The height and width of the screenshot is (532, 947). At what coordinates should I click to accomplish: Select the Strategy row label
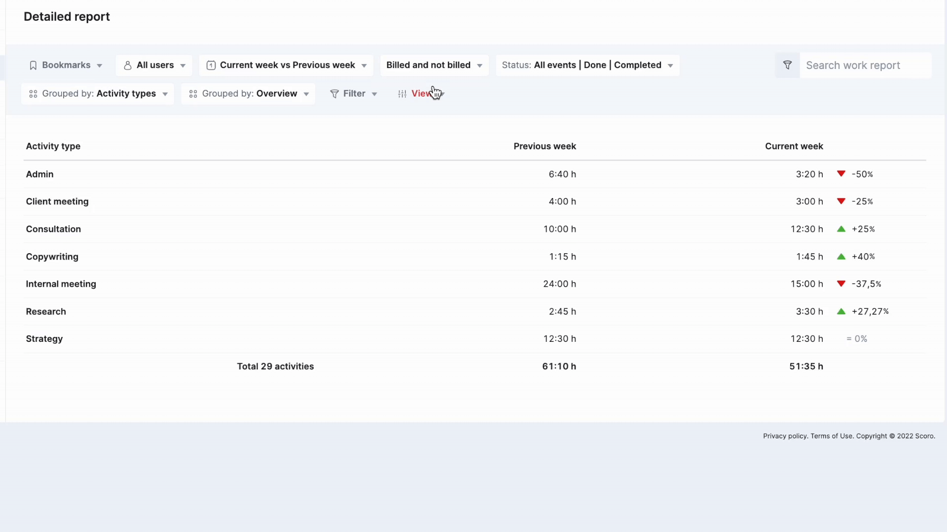44,339
